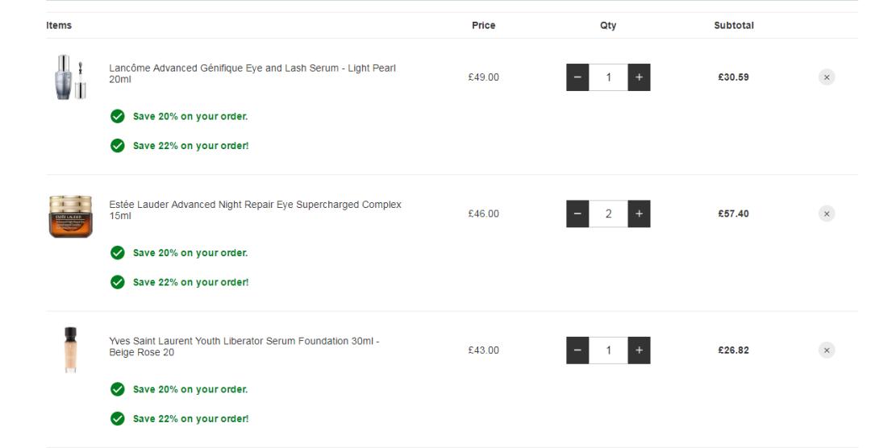Click the YSL foundation bottle thumbnail
Viewport: 871px width, 448px height.
coord(70,350)
